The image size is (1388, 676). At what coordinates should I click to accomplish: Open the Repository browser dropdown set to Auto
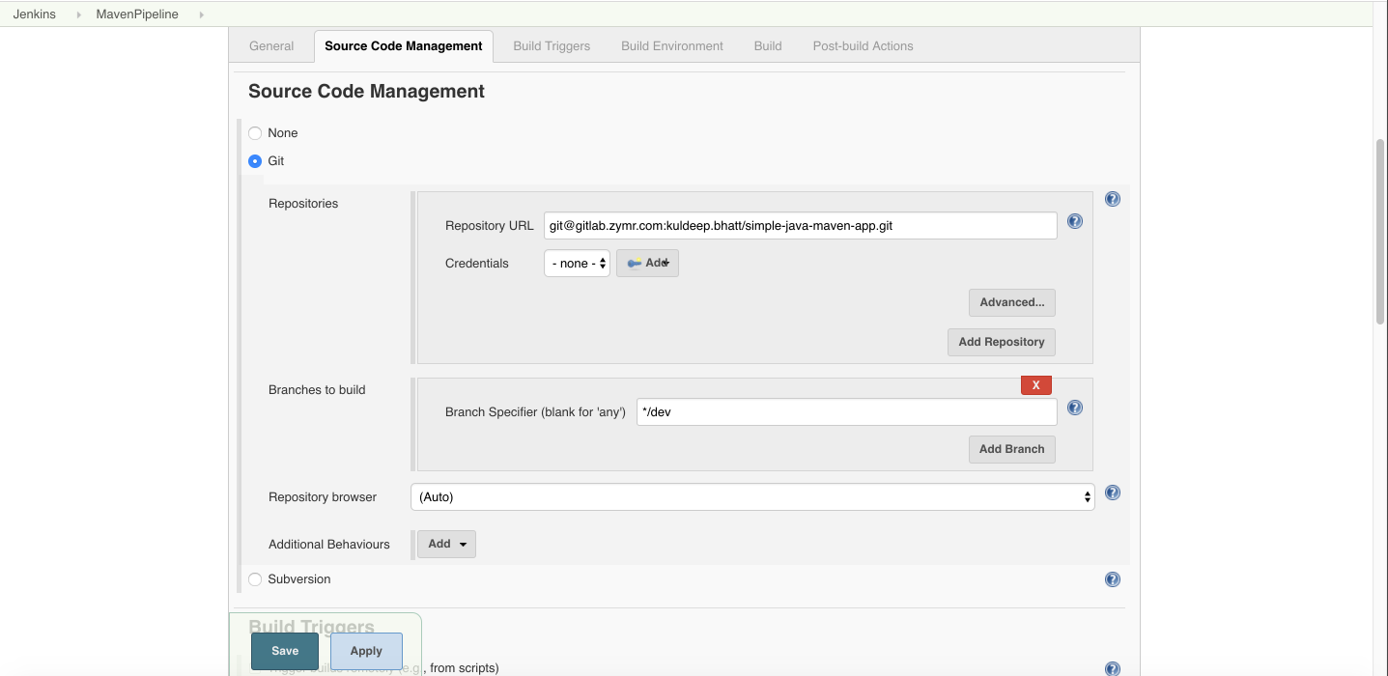[752, 496]
